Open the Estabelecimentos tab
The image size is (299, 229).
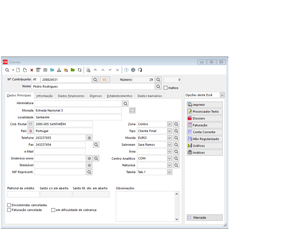click(119, 96)
